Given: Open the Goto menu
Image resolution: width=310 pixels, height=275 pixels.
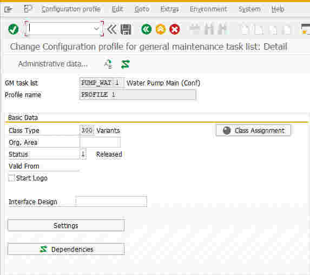Looking at the screenshot, I should pyautogui.click(x=142, y=9).
